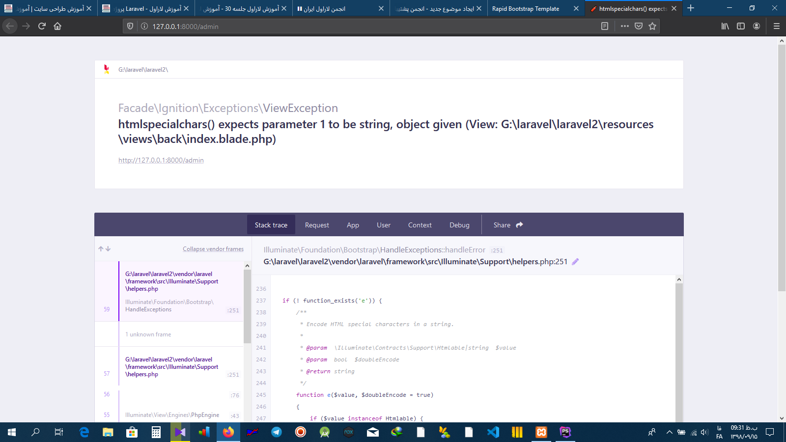Image resolution: width=786 pixels, height=442 pixels.
Task: Open Microsoft Edge from the taskbar
Action: [x=84, y=432]
